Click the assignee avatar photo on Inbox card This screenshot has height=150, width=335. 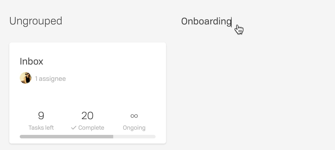[26, 78]
